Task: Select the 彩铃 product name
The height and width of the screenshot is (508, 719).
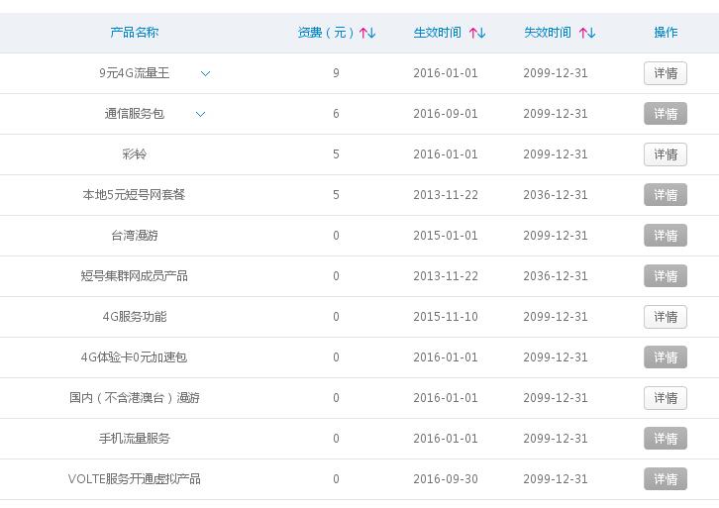Action: 134,154
